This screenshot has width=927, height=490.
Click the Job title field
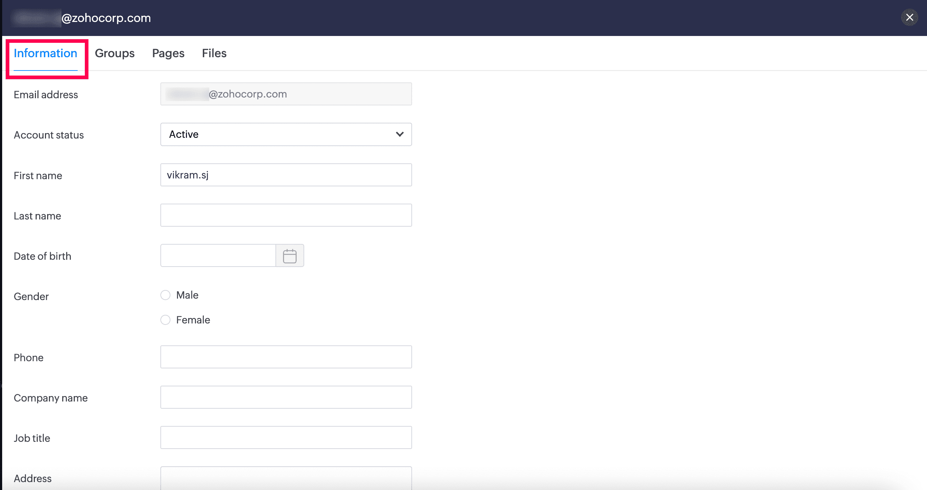click(x=286, y=438)
